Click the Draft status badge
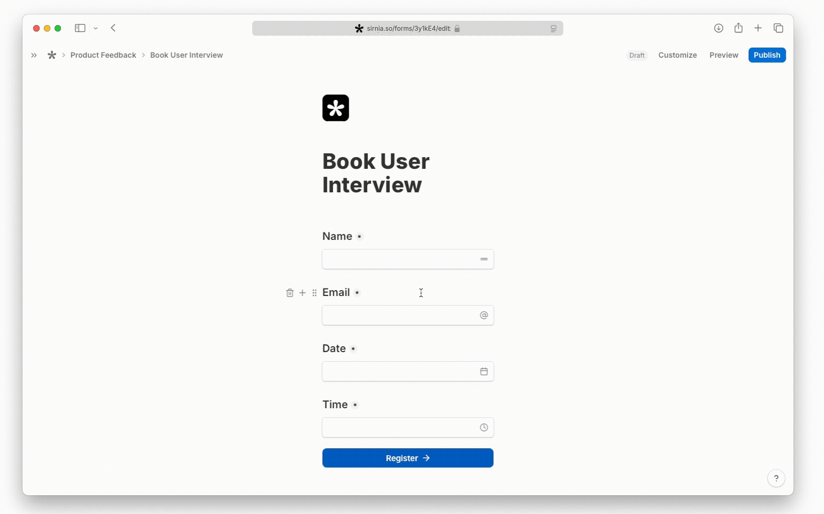This screenshot has height=514, width=824. pyautogui.click(x=637, y=55)
